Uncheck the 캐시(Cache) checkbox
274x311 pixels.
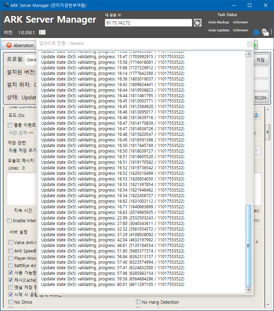coord(11,280)
